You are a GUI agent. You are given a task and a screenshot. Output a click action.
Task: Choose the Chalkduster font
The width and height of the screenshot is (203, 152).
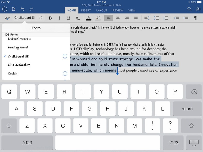[x=19, y=65]
